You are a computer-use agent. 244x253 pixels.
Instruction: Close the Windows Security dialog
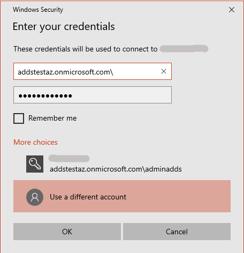coord(232,10)
